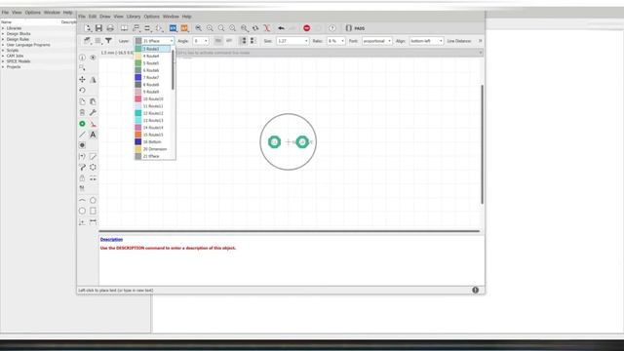Open Control Panel window's View menu
Image resolution: width=624 pixels, height=351 pixels.
[x=17, y=13]
